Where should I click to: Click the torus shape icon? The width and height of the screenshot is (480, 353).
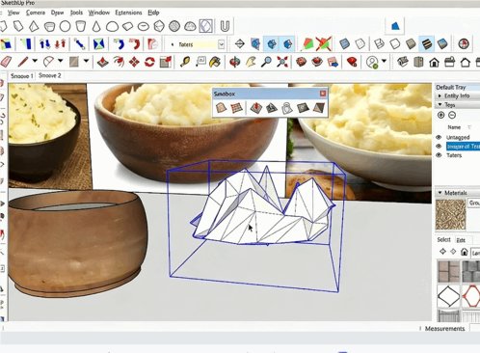144,26
